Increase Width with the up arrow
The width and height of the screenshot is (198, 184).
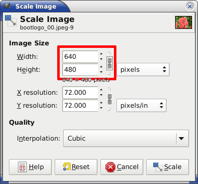coord(101,54)
